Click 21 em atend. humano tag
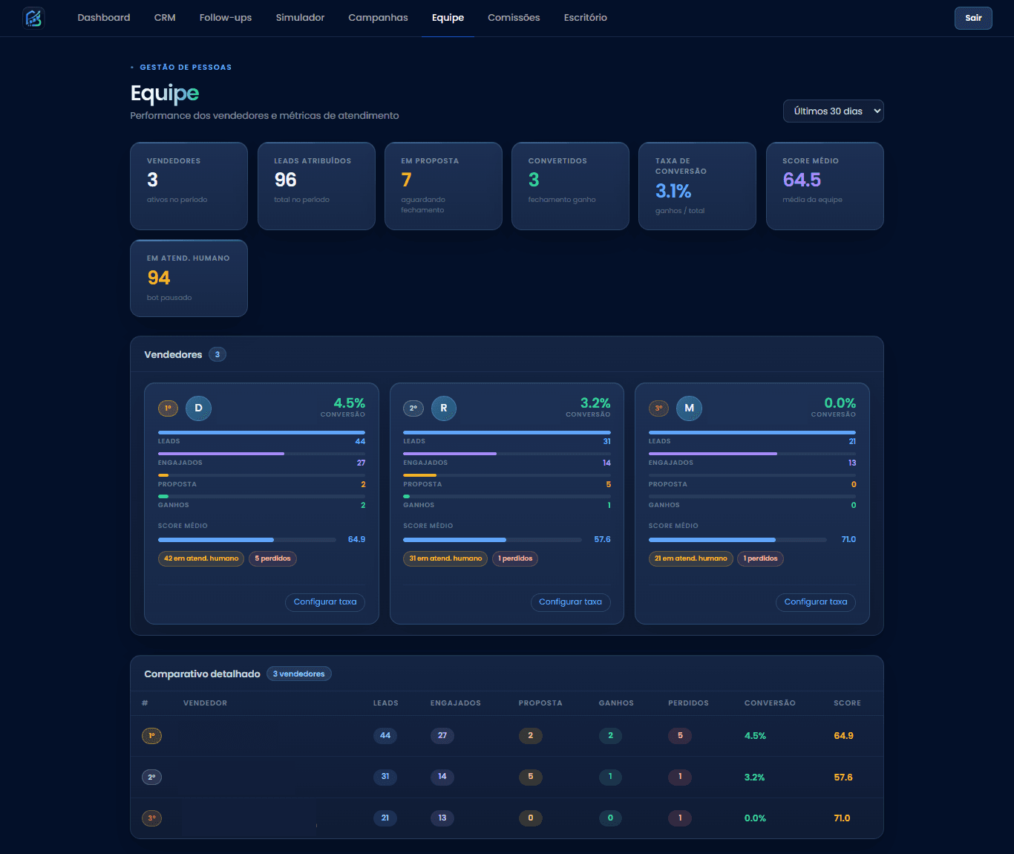 coord(691,558)
